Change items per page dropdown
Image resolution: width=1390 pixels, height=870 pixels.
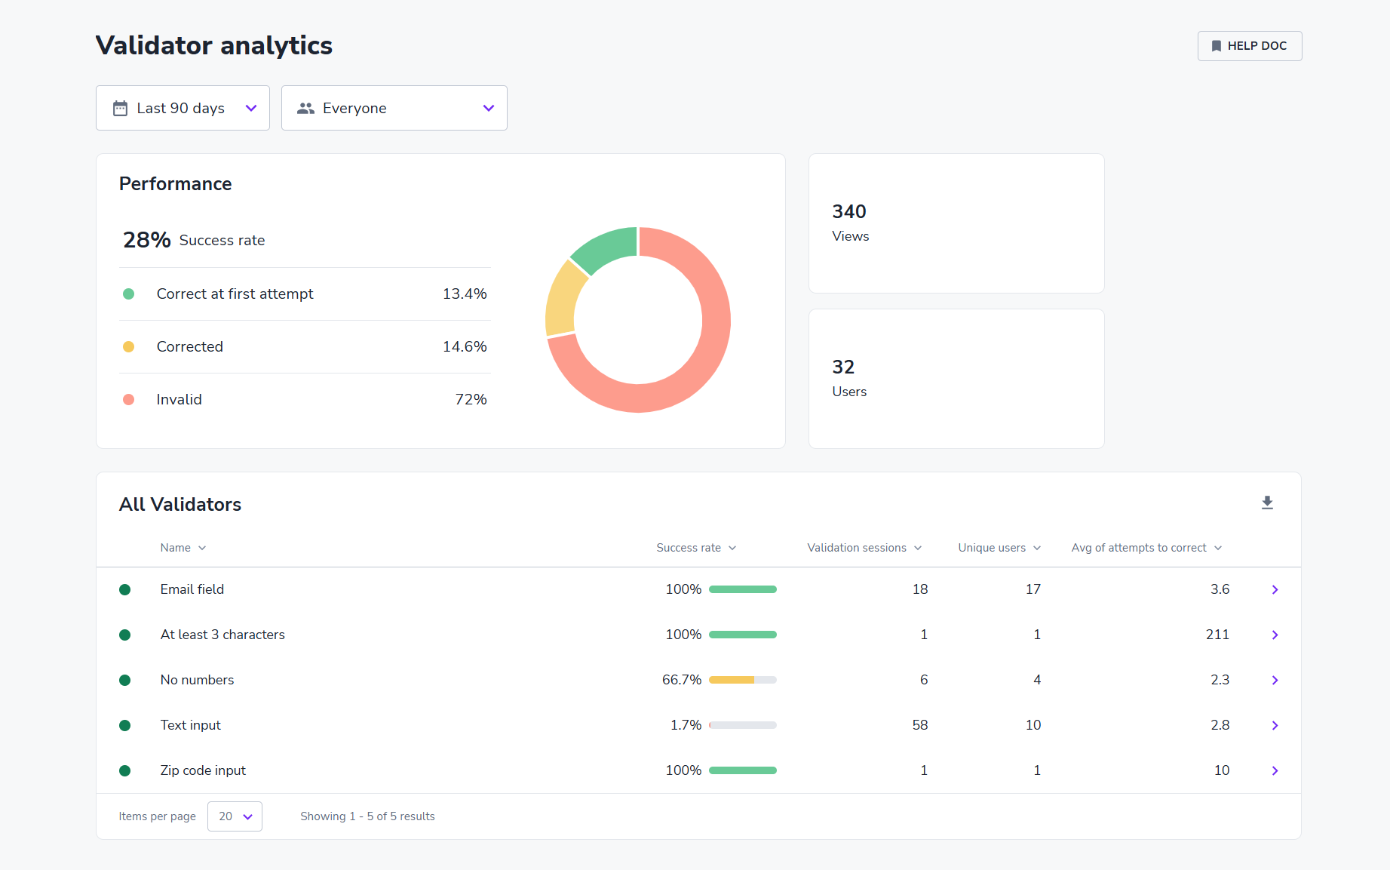click(x=235, y=816)
